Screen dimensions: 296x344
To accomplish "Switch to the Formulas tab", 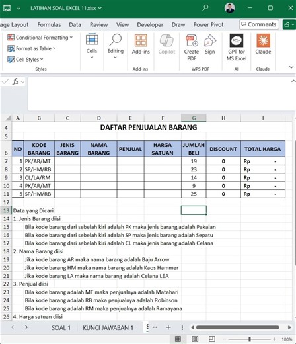I will [x=49, y=24].
